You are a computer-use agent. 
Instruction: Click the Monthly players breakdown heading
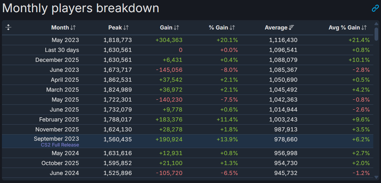(81, 8)
